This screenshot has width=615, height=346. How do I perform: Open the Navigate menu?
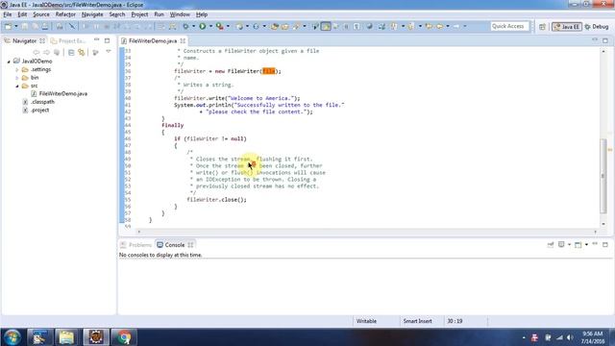tap(92, 14)
